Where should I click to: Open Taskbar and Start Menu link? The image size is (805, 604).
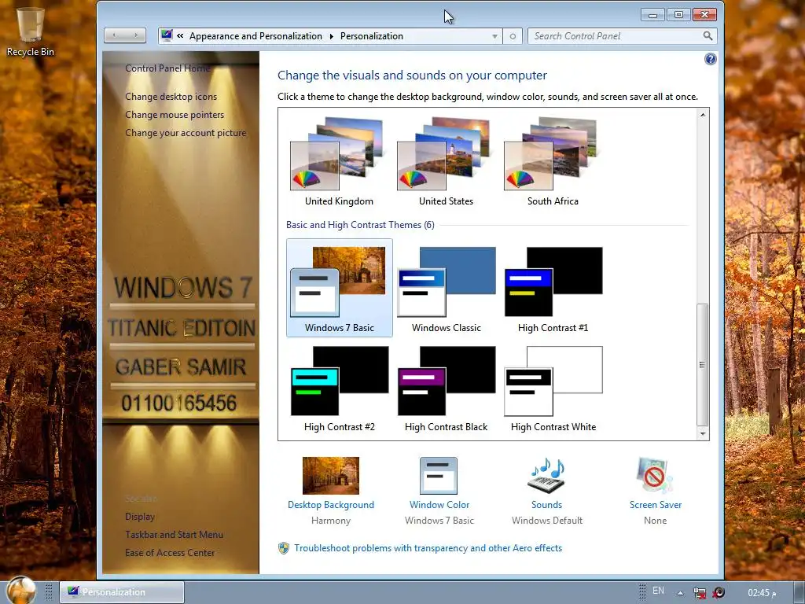pyautogui.click(x=174, y=535)
